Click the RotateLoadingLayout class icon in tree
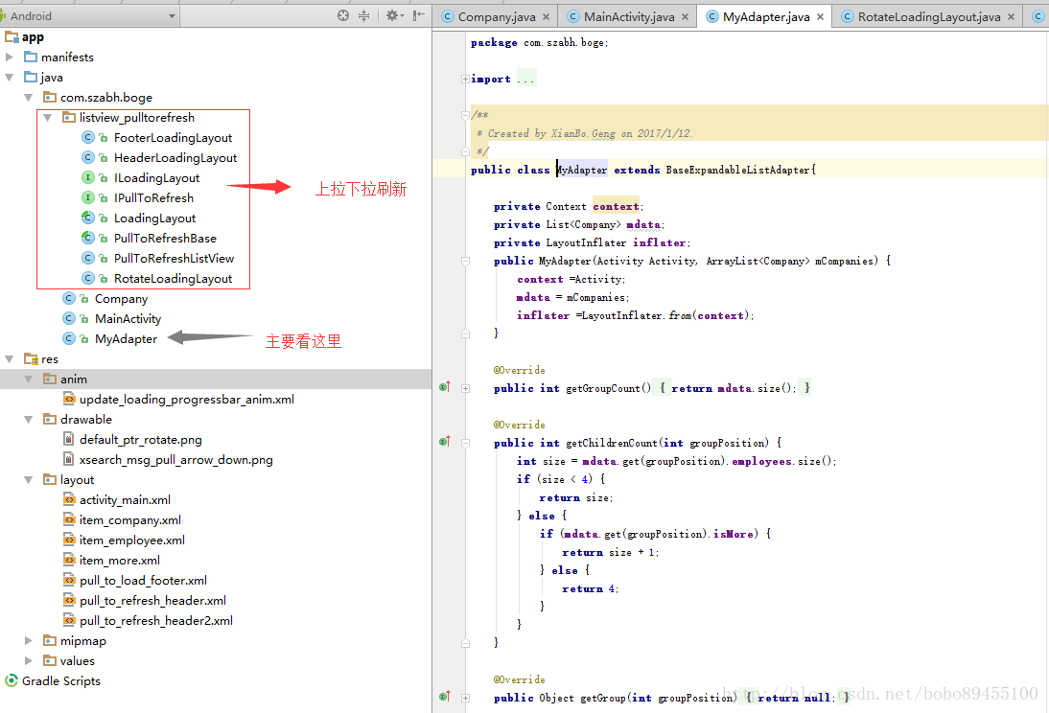Screen dimensions: 1049x713 tap(87, 278)
